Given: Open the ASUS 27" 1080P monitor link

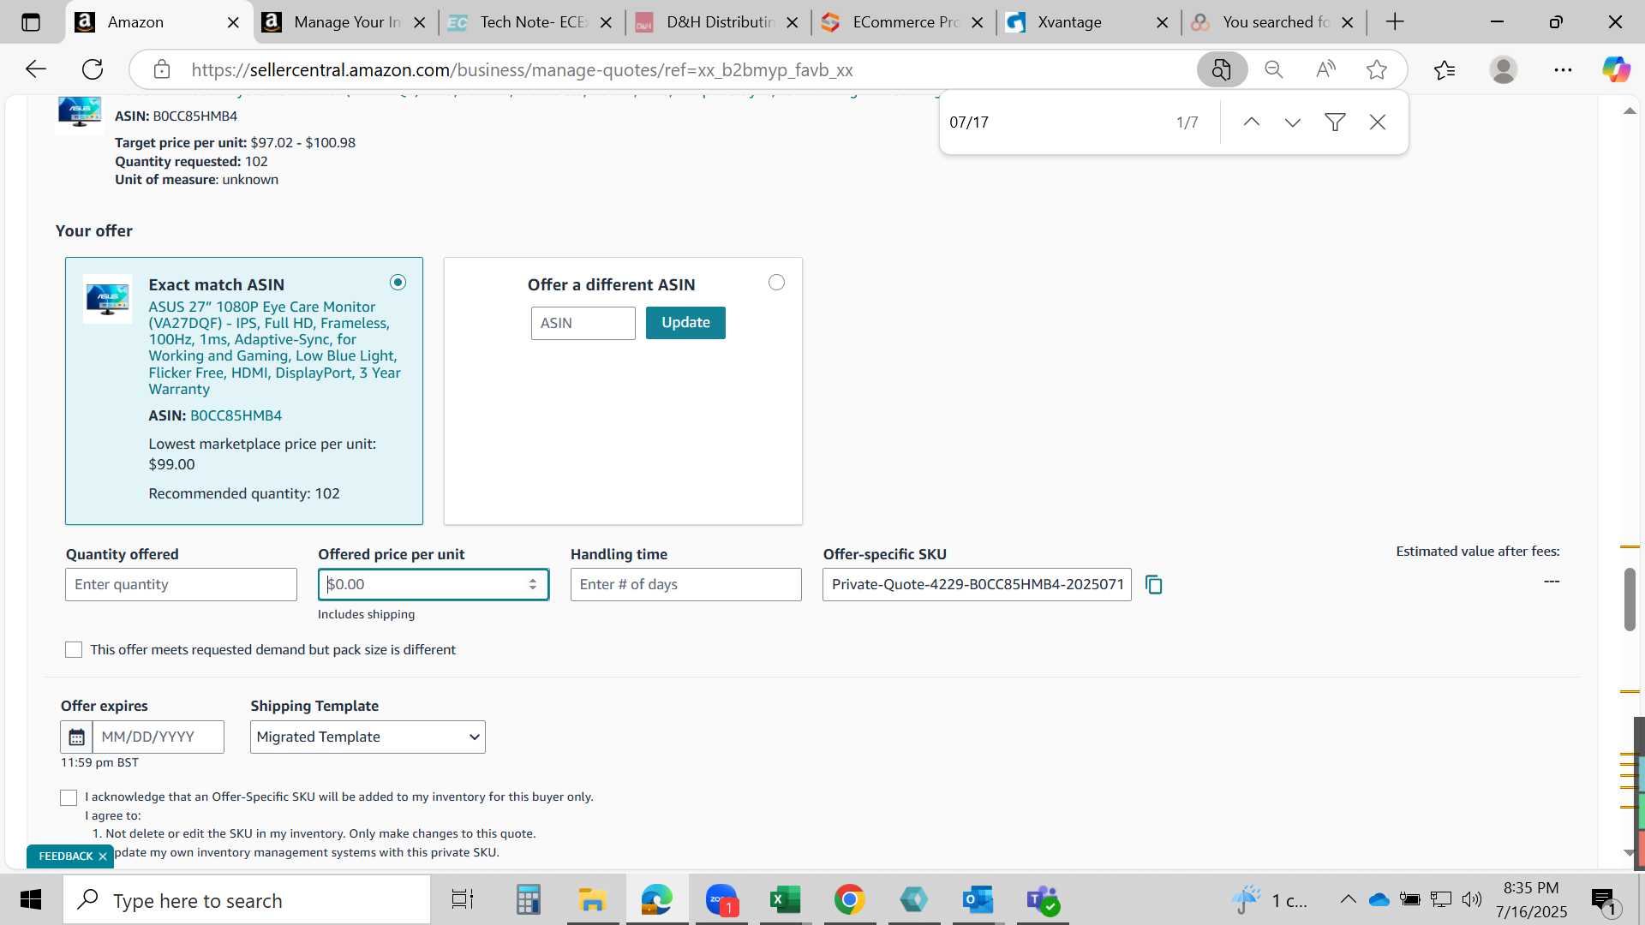Looking at the screenshot, I should pyautogui.click(x=274, y=348).
